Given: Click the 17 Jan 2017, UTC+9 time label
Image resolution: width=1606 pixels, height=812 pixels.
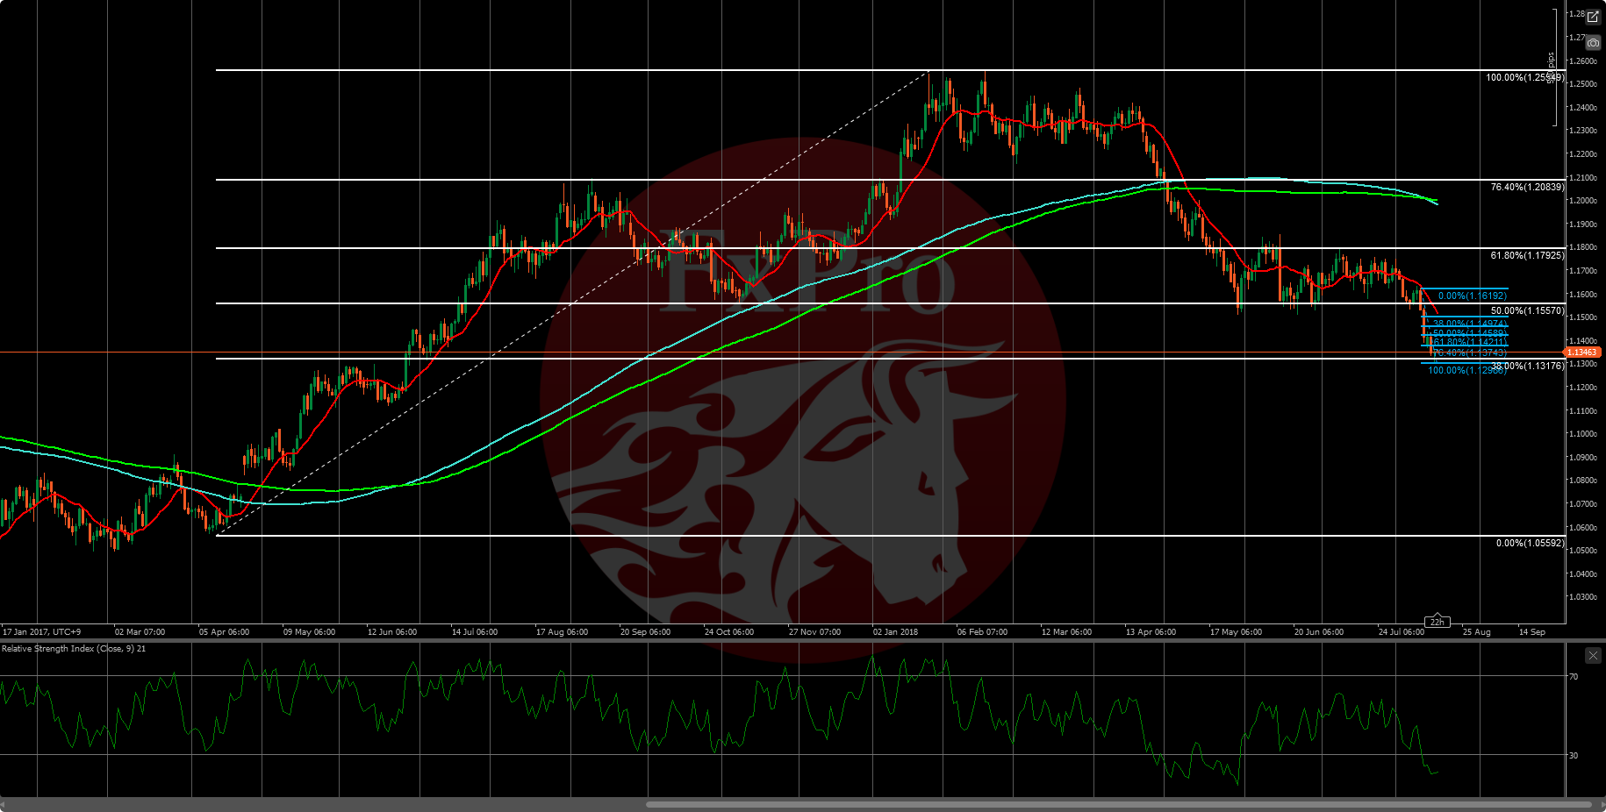Looking at the screenshot, I should point(41,632).
